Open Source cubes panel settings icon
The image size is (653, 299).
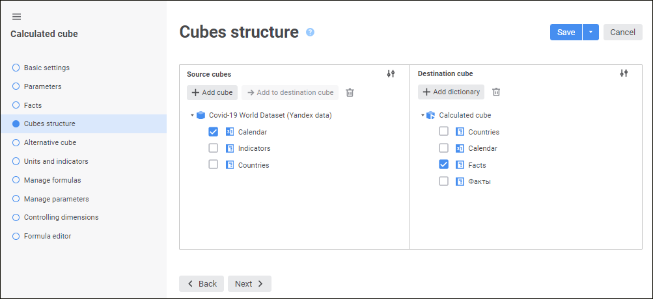click(391, 74)
